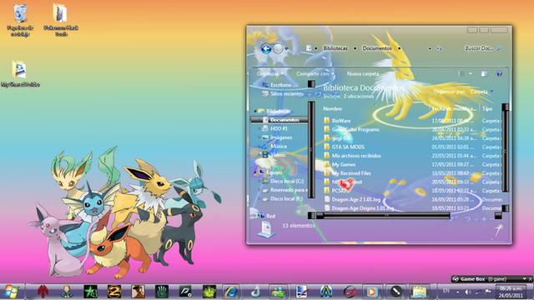Click the Explorer forward arrow button
Screen dimensions: 534x300
278,48
